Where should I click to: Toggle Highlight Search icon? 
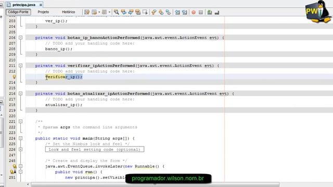(138, 12)
